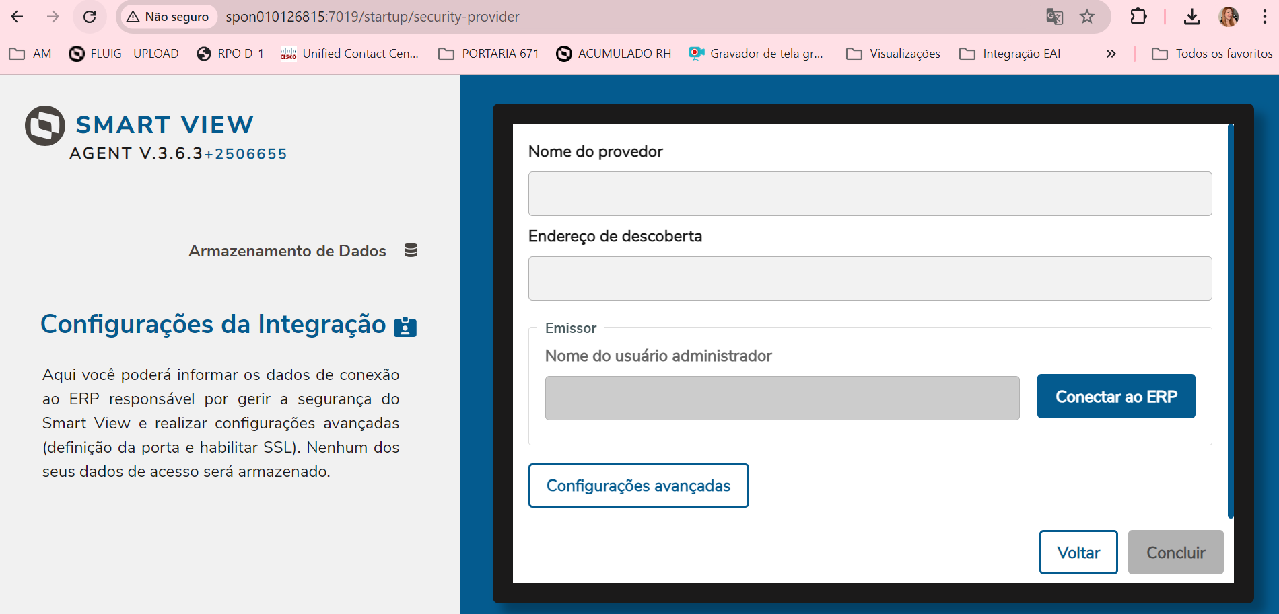1279x614 pixels.
Task: Open the AM bookmarks folder
Action: (x=30, y=54)
